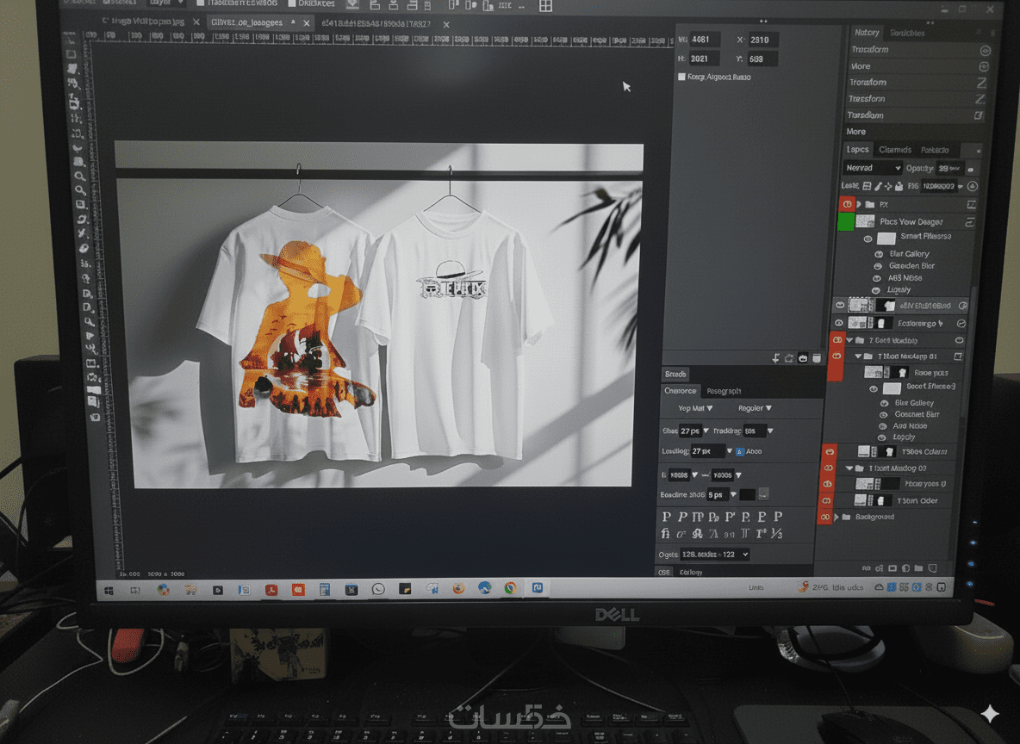Click the lock transparent pixels icon
Image resolution: width=1020 pixels, height=744 pixels.
pos(867,186)
